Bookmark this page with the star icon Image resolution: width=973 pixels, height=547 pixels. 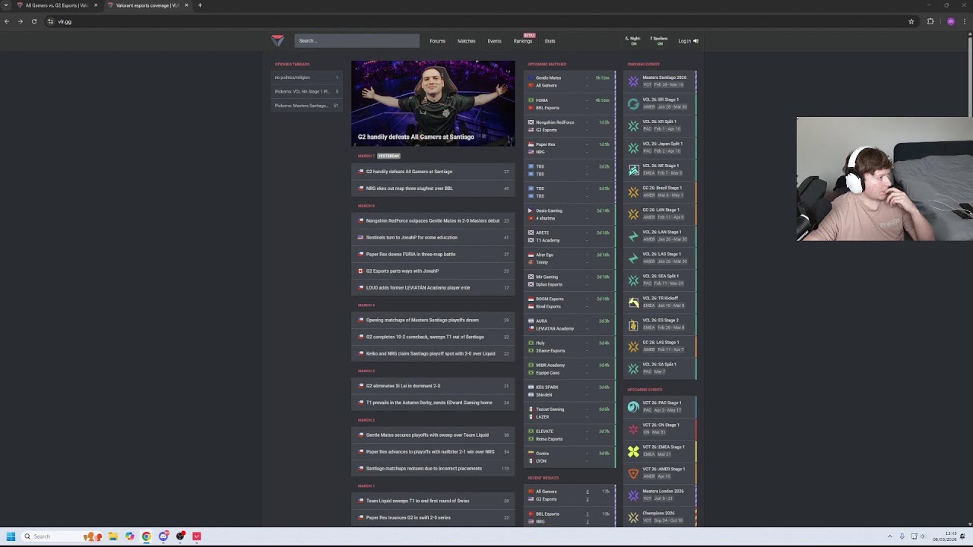click(x=911, y=21)
